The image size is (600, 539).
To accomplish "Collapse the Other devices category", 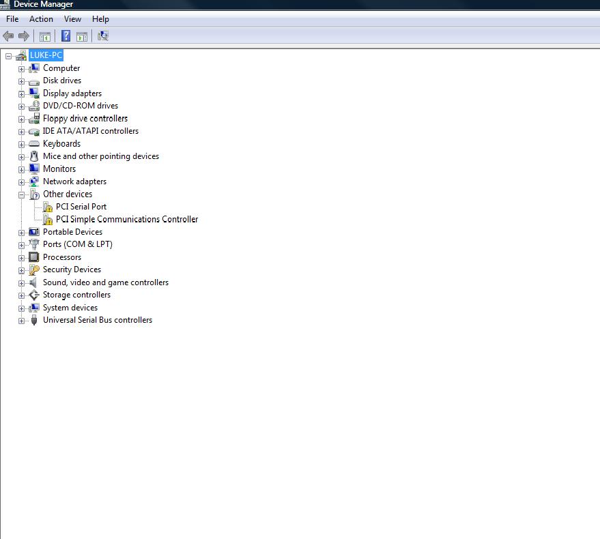I will (x=21, y=194).
